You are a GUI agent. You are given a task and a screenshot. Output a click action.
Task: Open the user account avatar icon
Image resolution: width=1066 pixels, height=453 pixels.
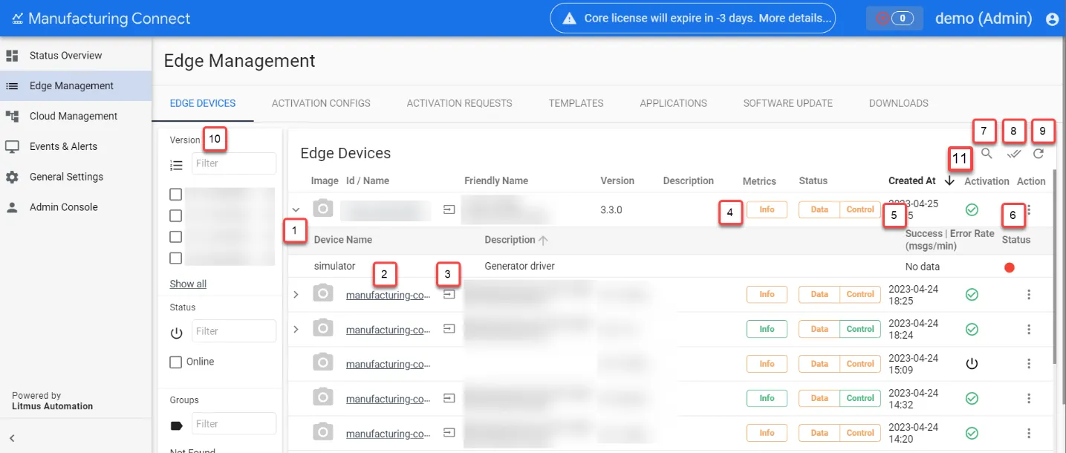point(1052,19)
